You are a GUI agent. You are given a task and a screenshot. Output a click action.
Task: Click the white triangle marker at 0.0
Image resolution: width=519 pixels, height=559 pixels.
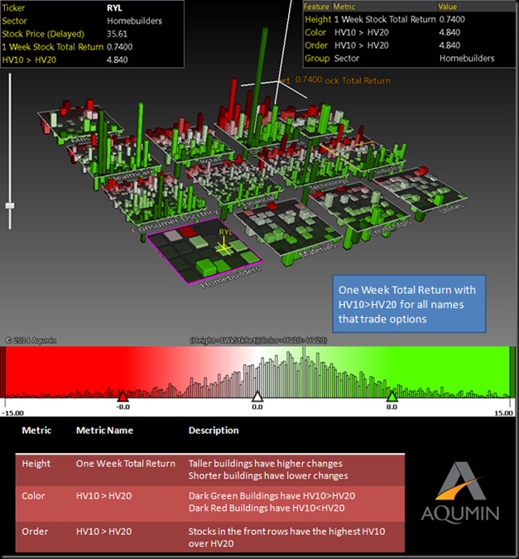[x=257, y=396]
